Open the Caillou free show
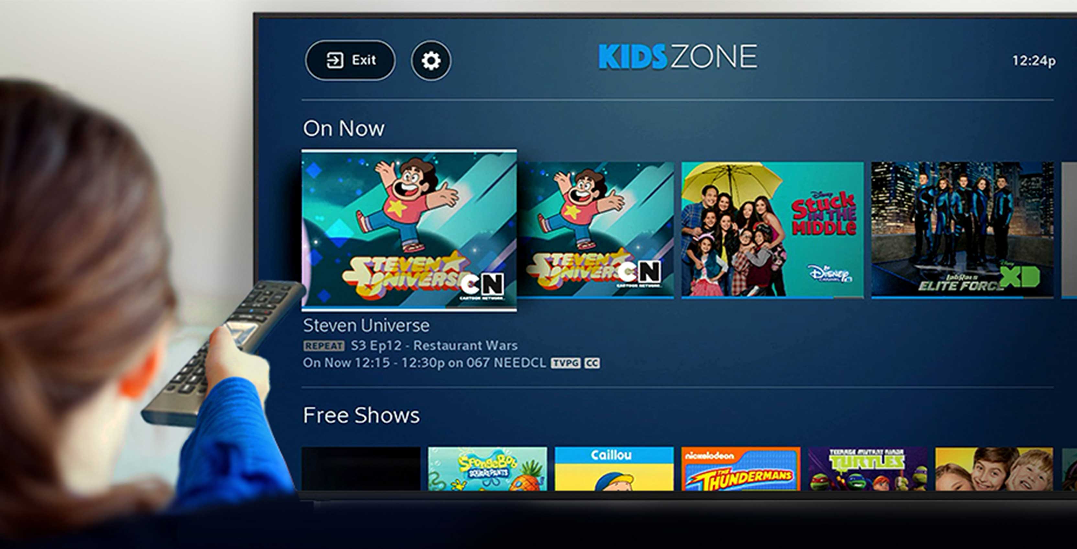 (614, 468)
